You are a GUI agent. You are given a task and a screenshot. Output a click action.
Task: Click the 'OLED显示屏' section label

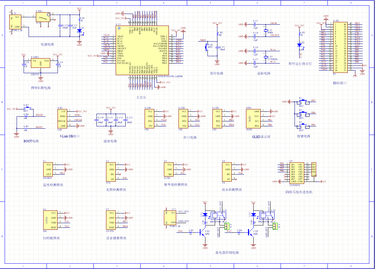[261, 137]
